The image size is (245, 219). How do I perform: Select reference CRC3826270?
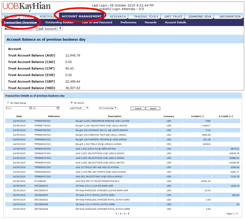(41, 186)
